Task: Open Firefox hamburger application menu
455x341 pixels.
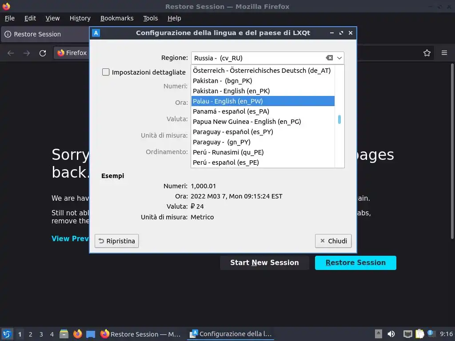Action: coord(444,53)
